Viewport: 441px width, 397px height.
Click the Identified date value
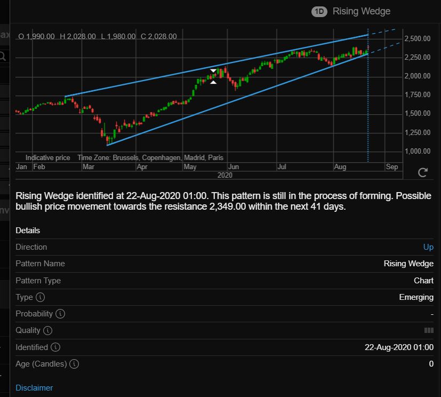click(x=399, y=347)
